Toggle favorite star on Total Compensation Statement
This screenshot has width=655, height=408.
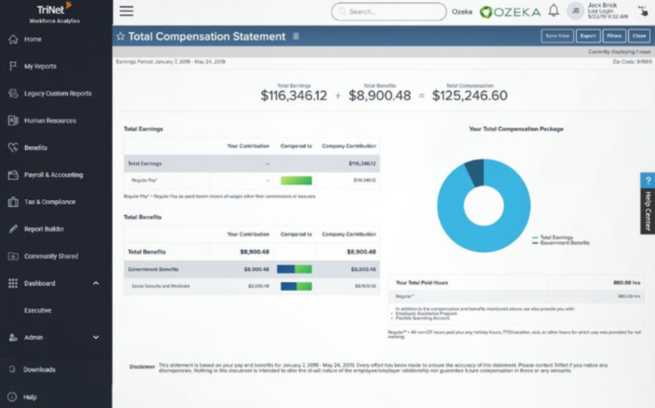[120, 35]
